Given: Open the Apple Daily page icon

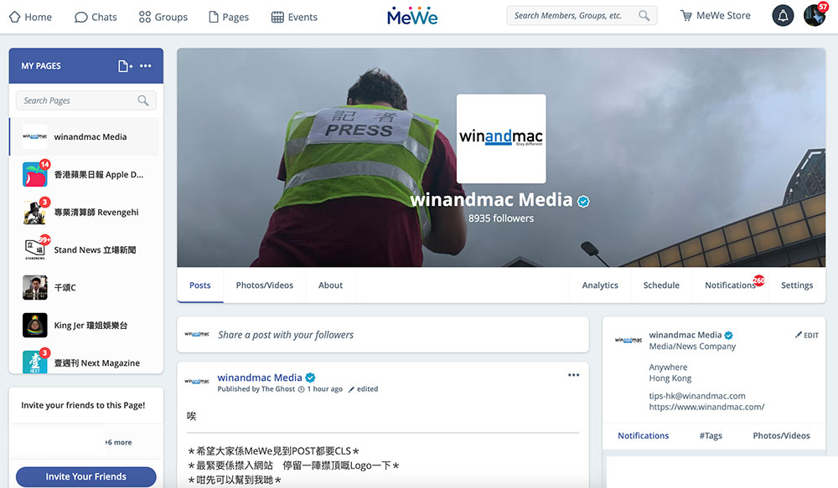Looking at the screenshot, I should click(x=34, y=174).
